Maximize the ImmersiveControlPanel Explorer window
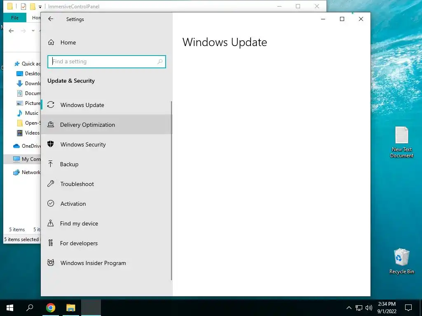 (x=298, y=6)
